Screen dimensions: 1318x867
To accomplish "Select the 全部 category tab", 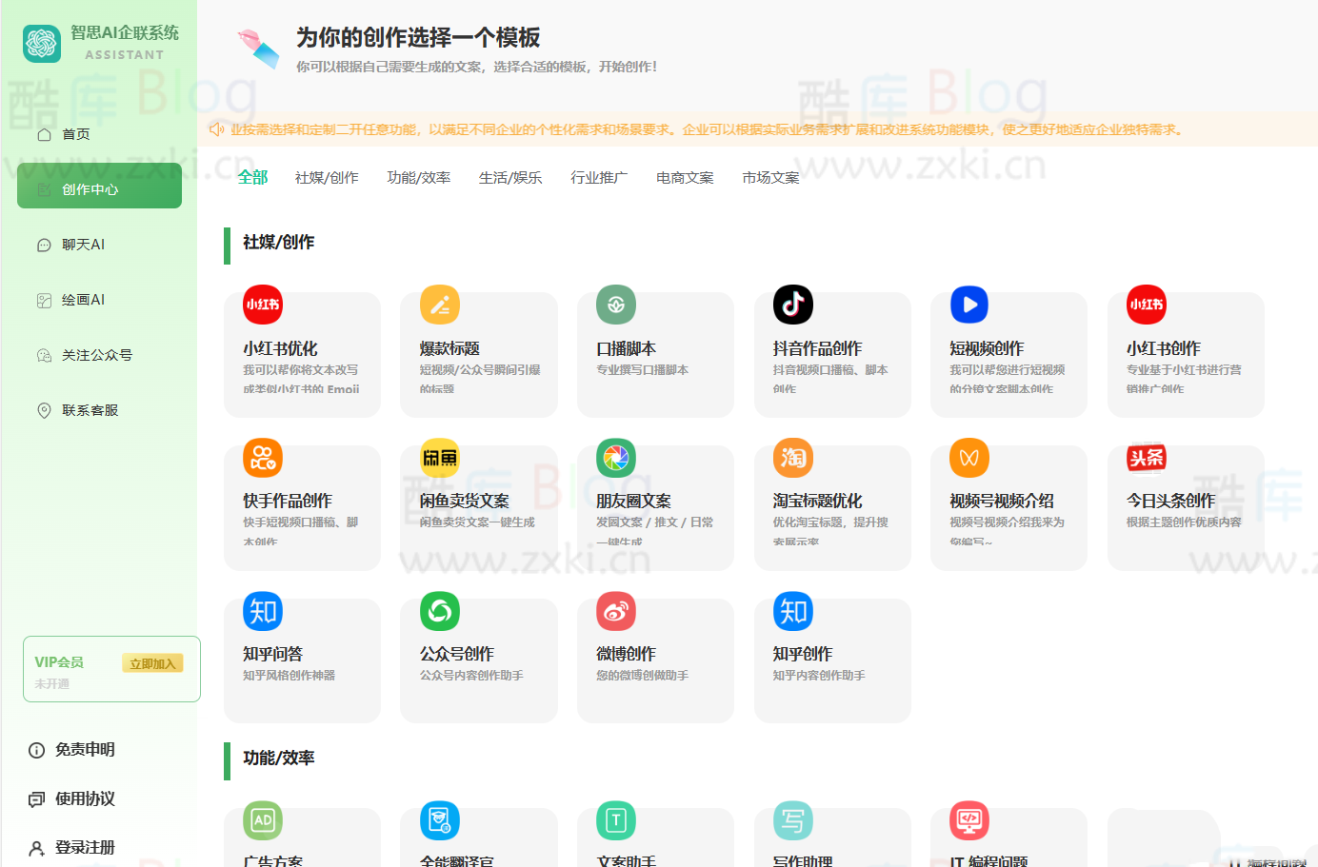I will pos(252,177).
